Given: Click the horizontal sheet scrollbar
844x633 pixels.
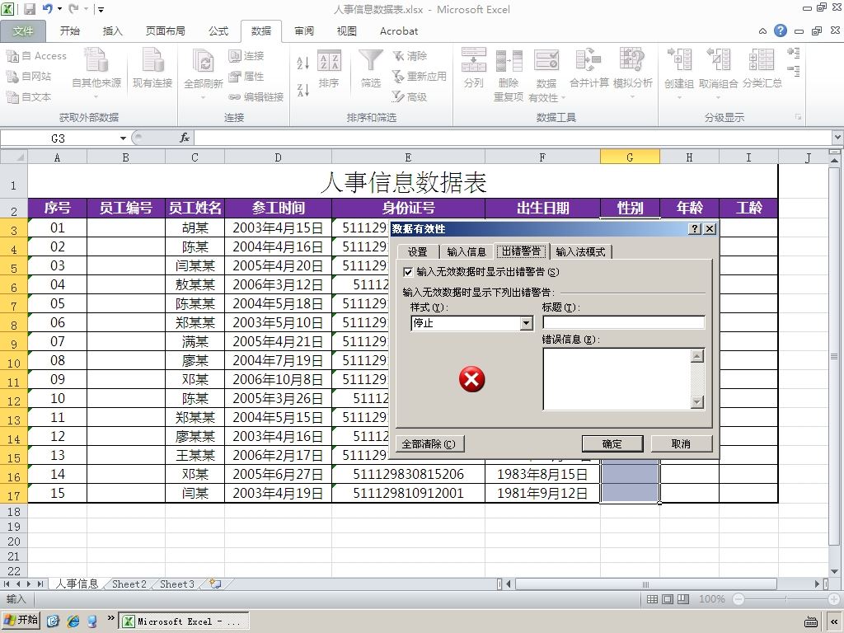Looking at the screenshot, I should pyautogui.click(x=646, y=584).
